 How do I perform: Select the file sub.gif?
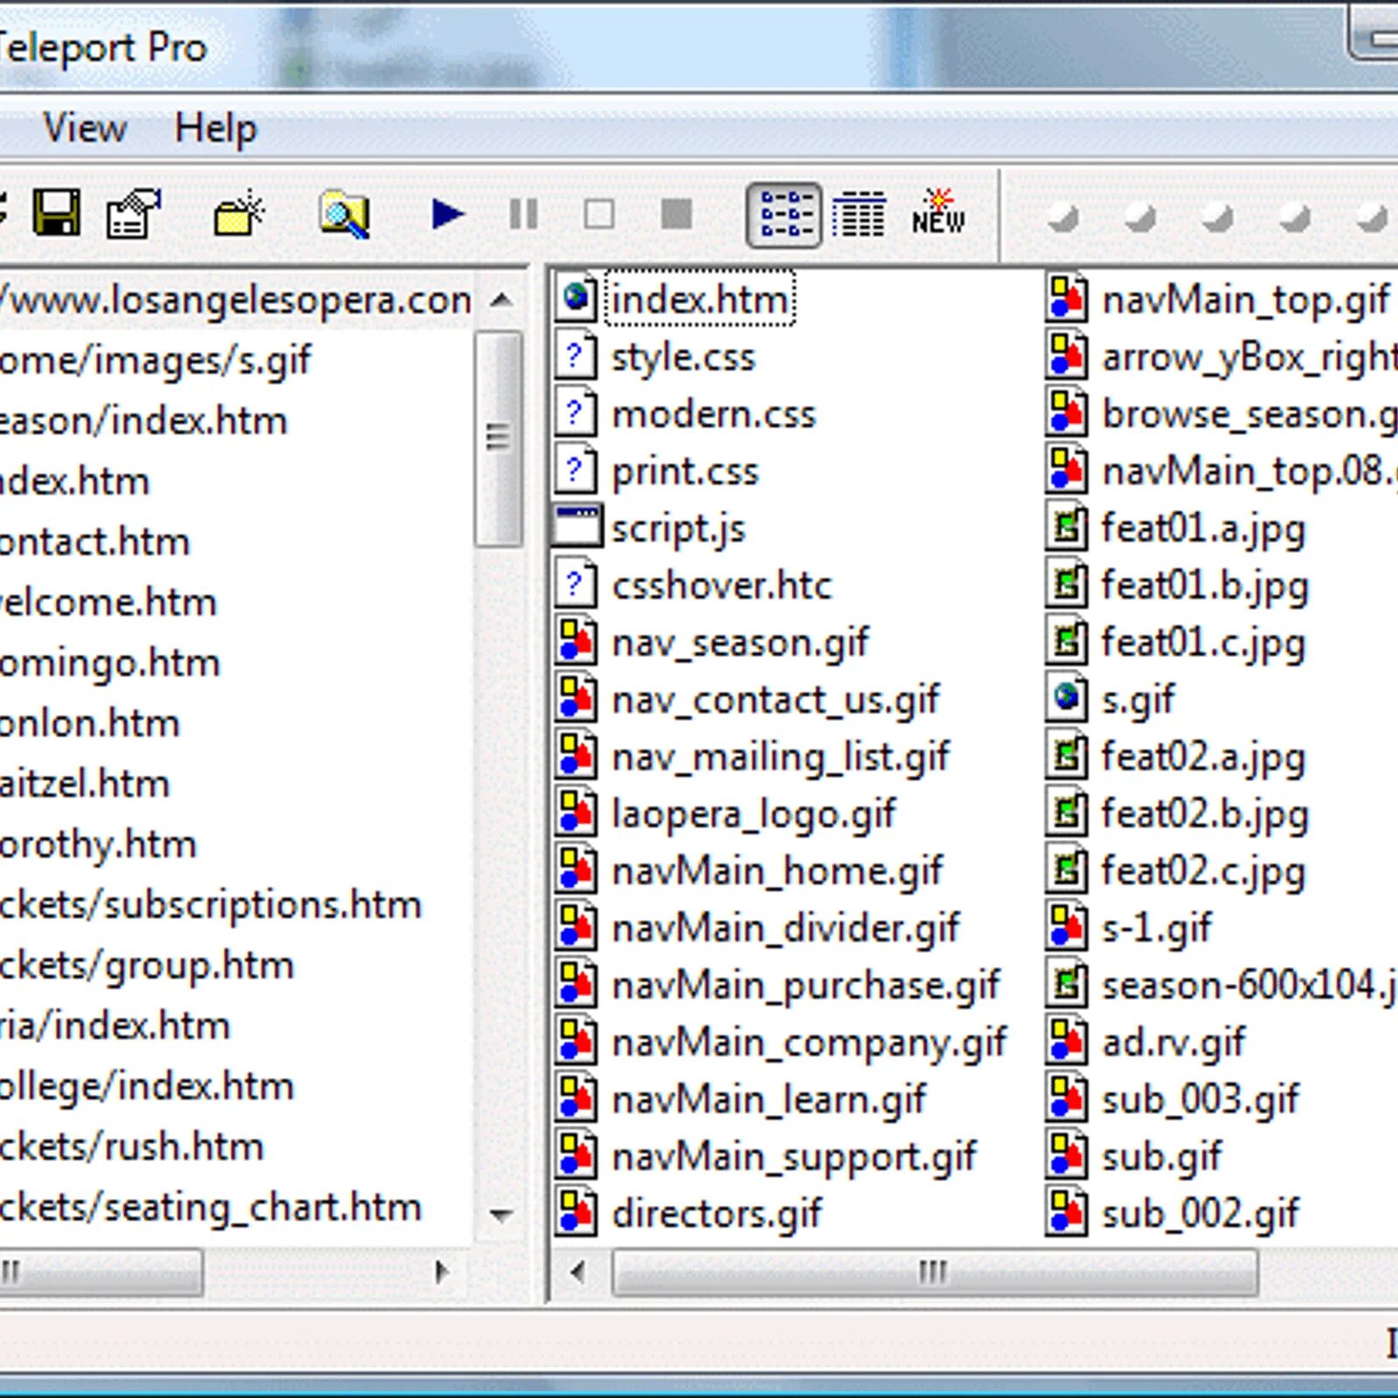tap(1161, 1158)
